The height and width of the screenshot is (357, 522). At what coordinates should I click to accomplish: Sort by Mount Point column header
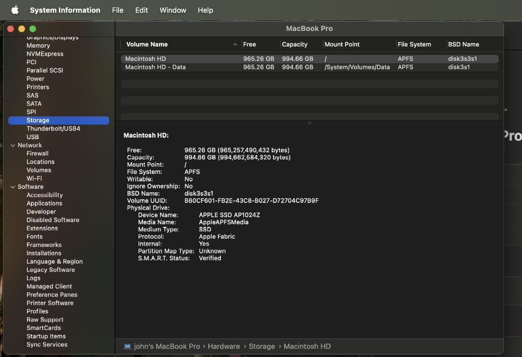coord(342,44)
